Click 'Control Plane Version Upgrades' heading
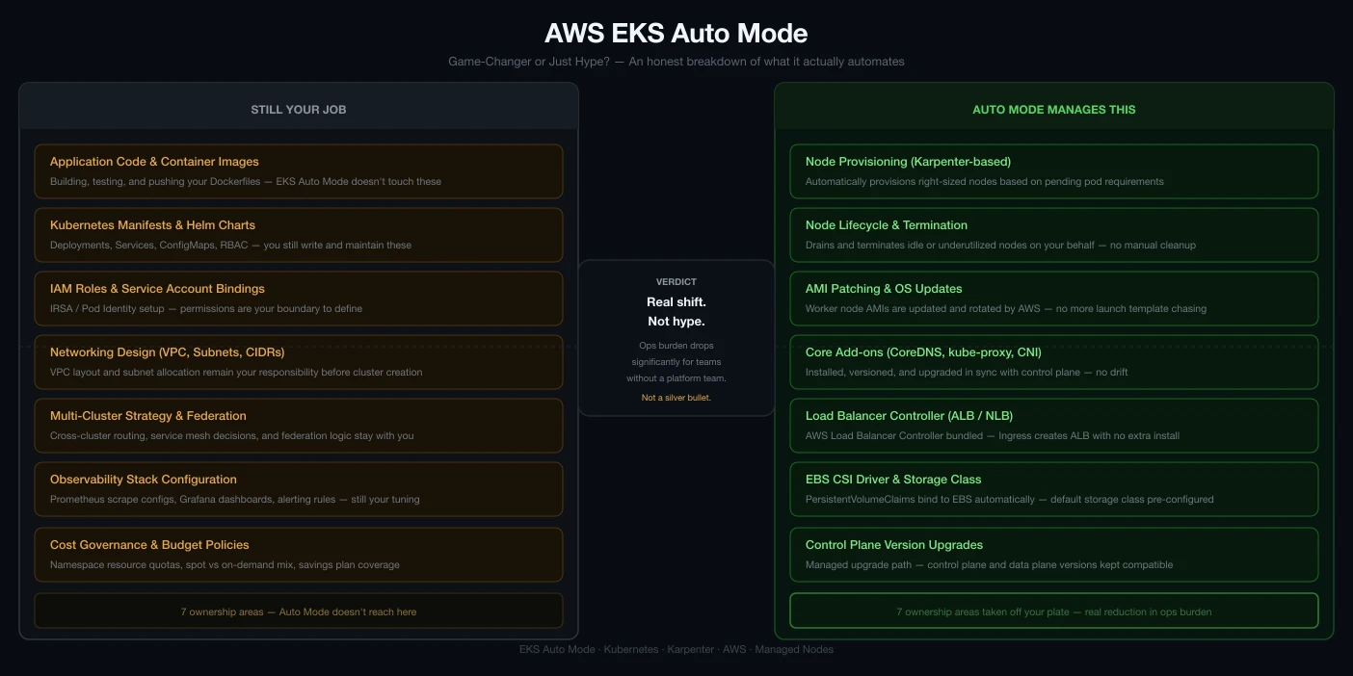 coord(894,545)
